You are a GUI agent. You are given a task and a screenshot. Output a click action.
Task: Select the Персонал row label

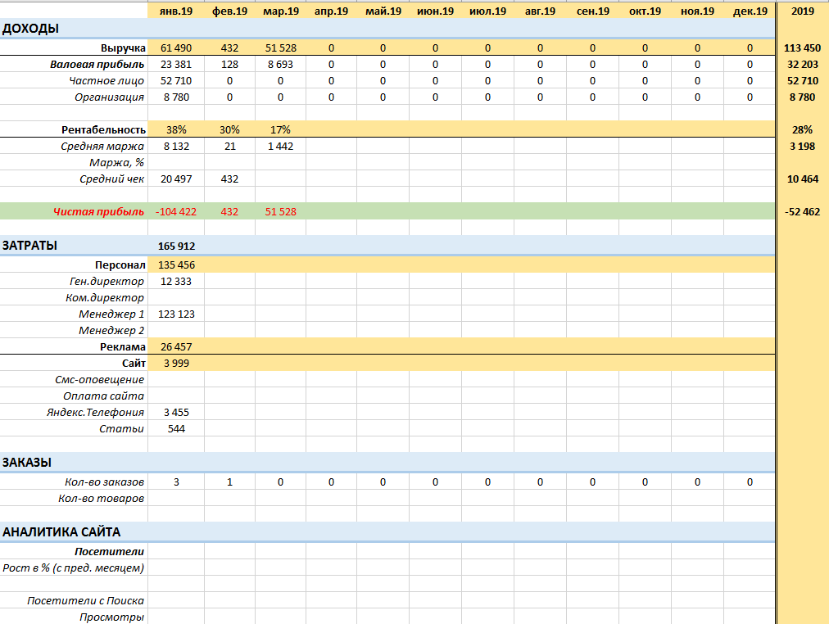pyautogui.click(x=120, y=265)
